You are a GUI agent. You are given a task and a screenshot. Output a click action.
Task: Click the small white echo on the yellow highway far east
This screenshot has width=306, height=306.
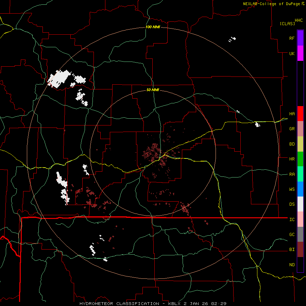(x=258, y=124)
